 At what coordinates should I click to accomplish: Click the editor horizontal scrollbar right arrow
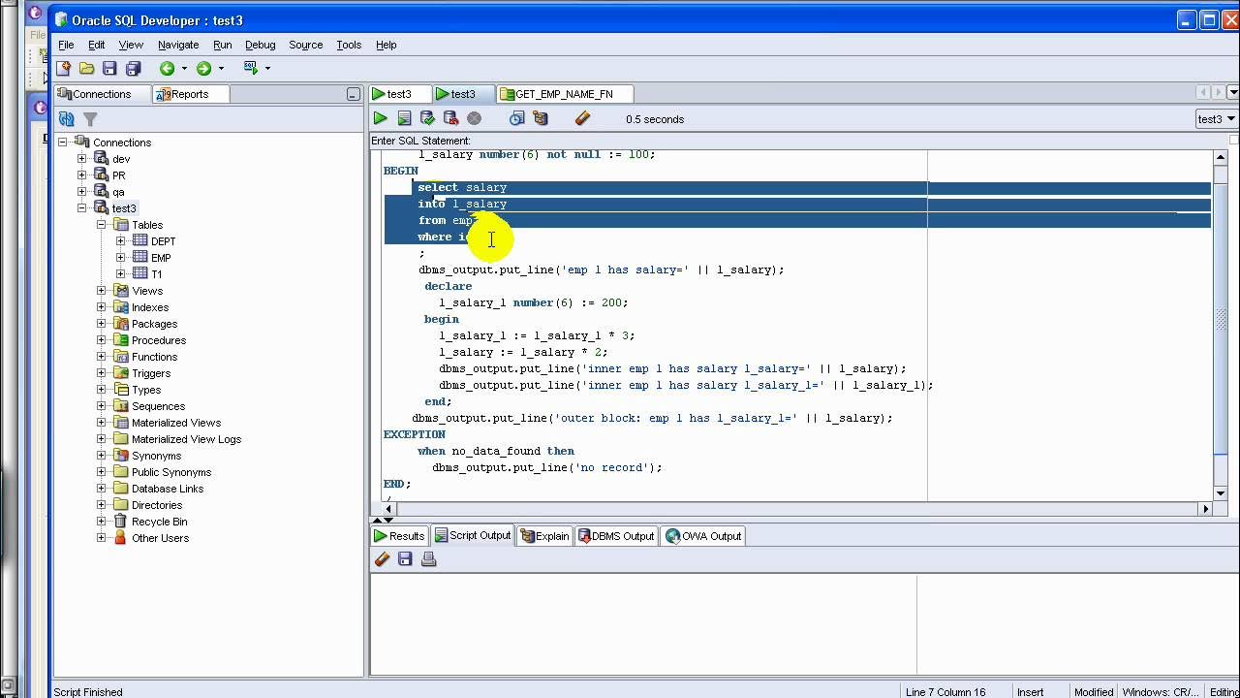1206,508
